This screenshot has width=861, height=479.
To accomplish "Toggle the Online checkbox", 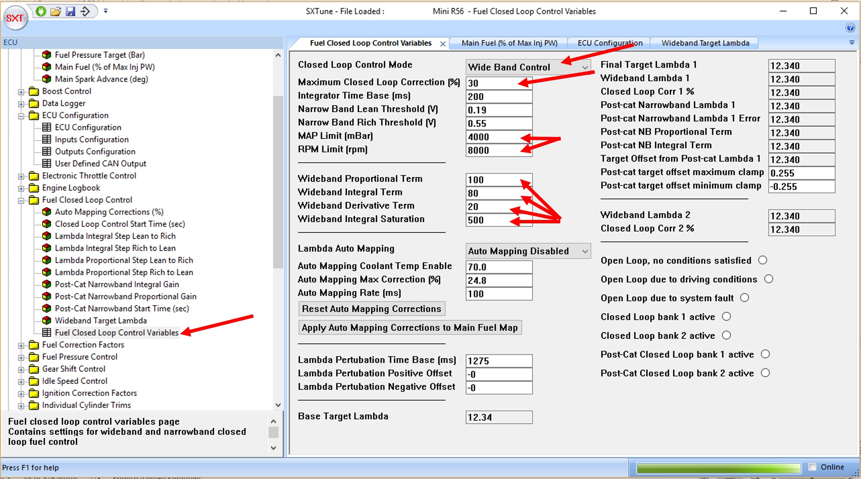I will coord(812,467).
